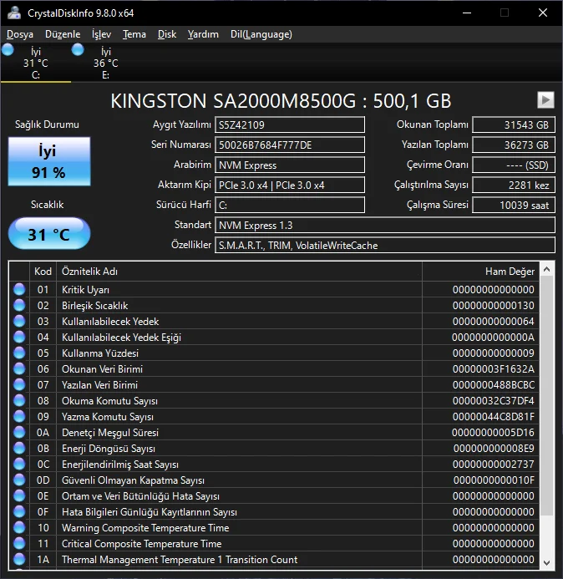Click status orb of Warning Composite Temperature row
This screenshot has height=579, width=563.
(x=19, y=527)
